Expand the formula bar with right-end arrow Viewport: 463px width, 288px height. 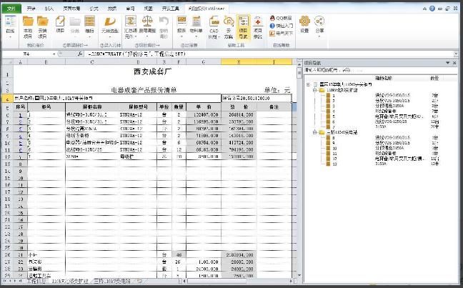point(457,54)
